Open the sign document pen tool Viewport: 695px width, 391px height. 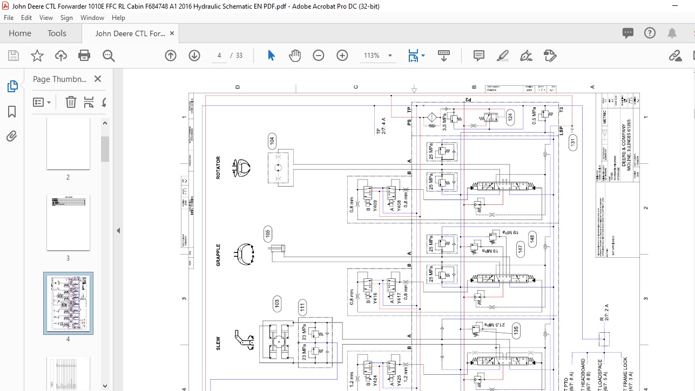tap(526, 56)
